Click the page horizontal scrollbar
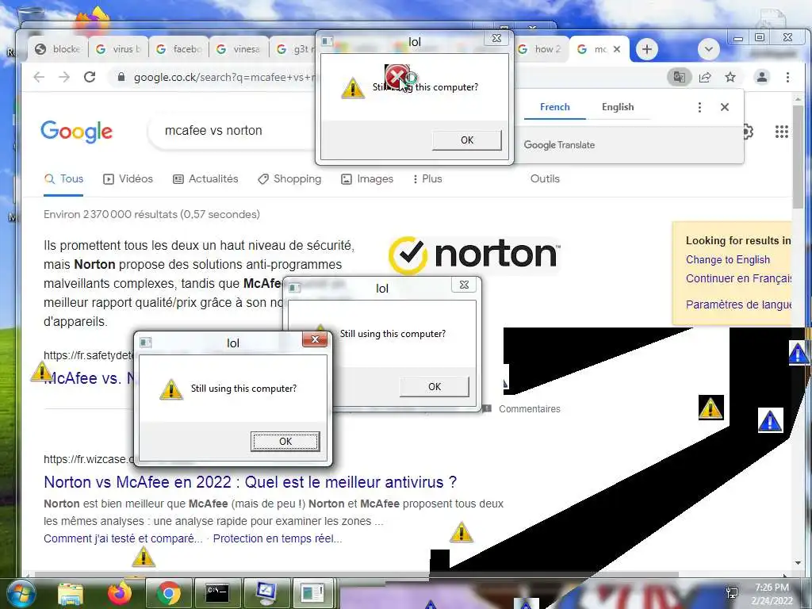Viewport: 812px width, 609px height. click(x=358, y=574)
